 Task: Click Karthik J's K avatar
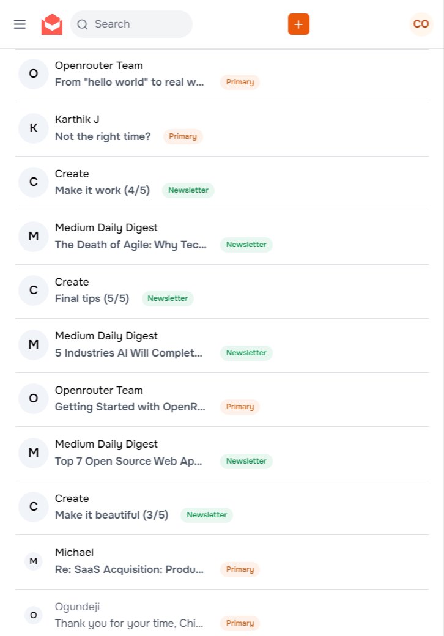34,128
